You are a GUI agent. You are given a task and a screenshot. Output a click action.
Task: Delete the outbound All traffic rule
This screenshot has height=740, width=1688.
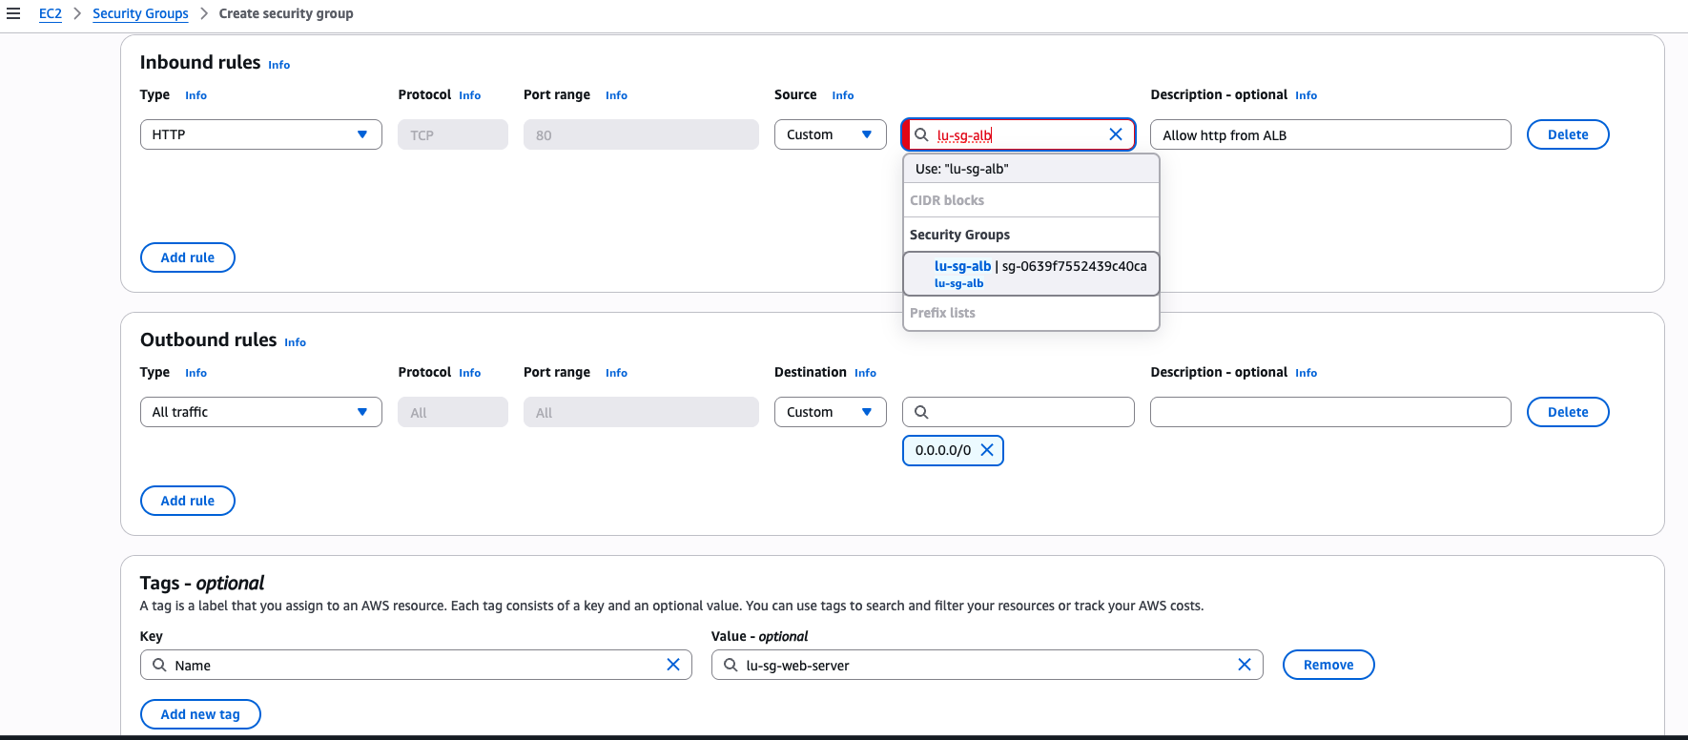(1568, 412)
